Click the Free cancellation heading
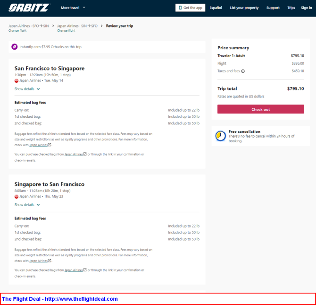Screen dimensions: 316x305 [244, 131]
